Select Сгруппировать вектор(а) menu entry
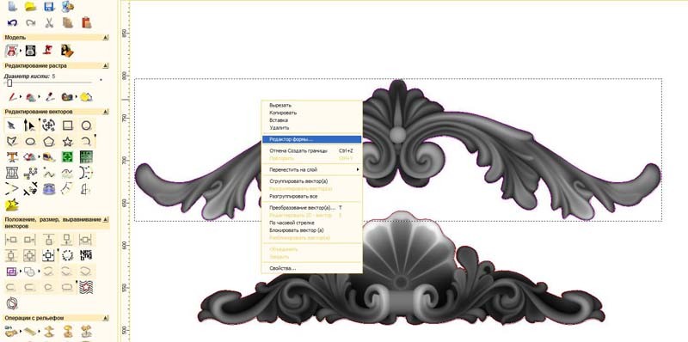Screen dimensions: 688x342 311,181
